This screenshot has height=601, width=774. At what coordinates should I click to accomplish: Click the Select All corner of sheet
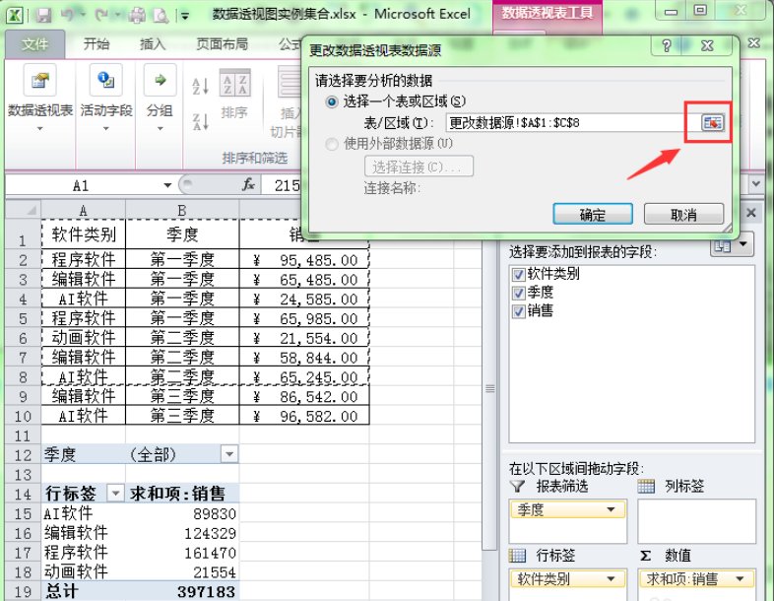24,210
